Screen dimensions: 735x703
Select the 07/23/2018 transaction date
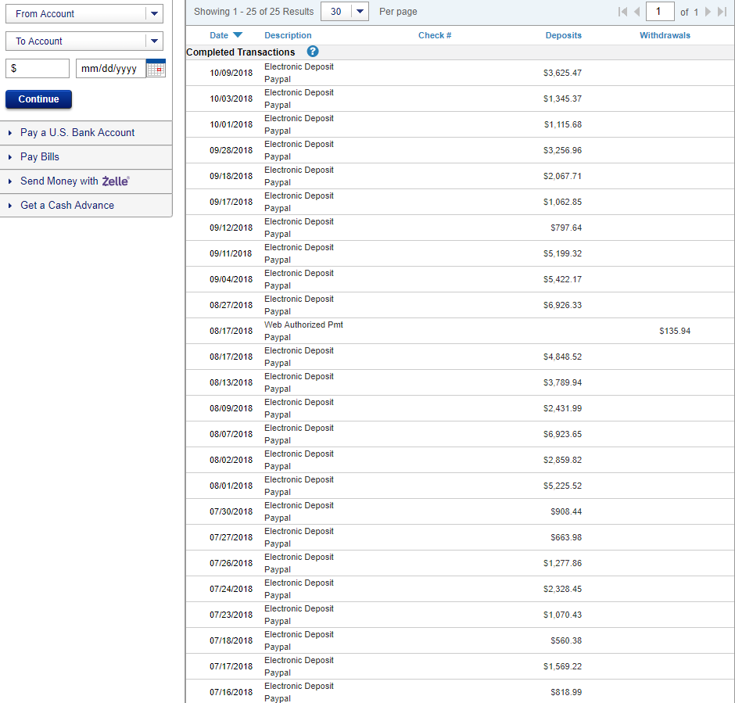click(231, 614)
